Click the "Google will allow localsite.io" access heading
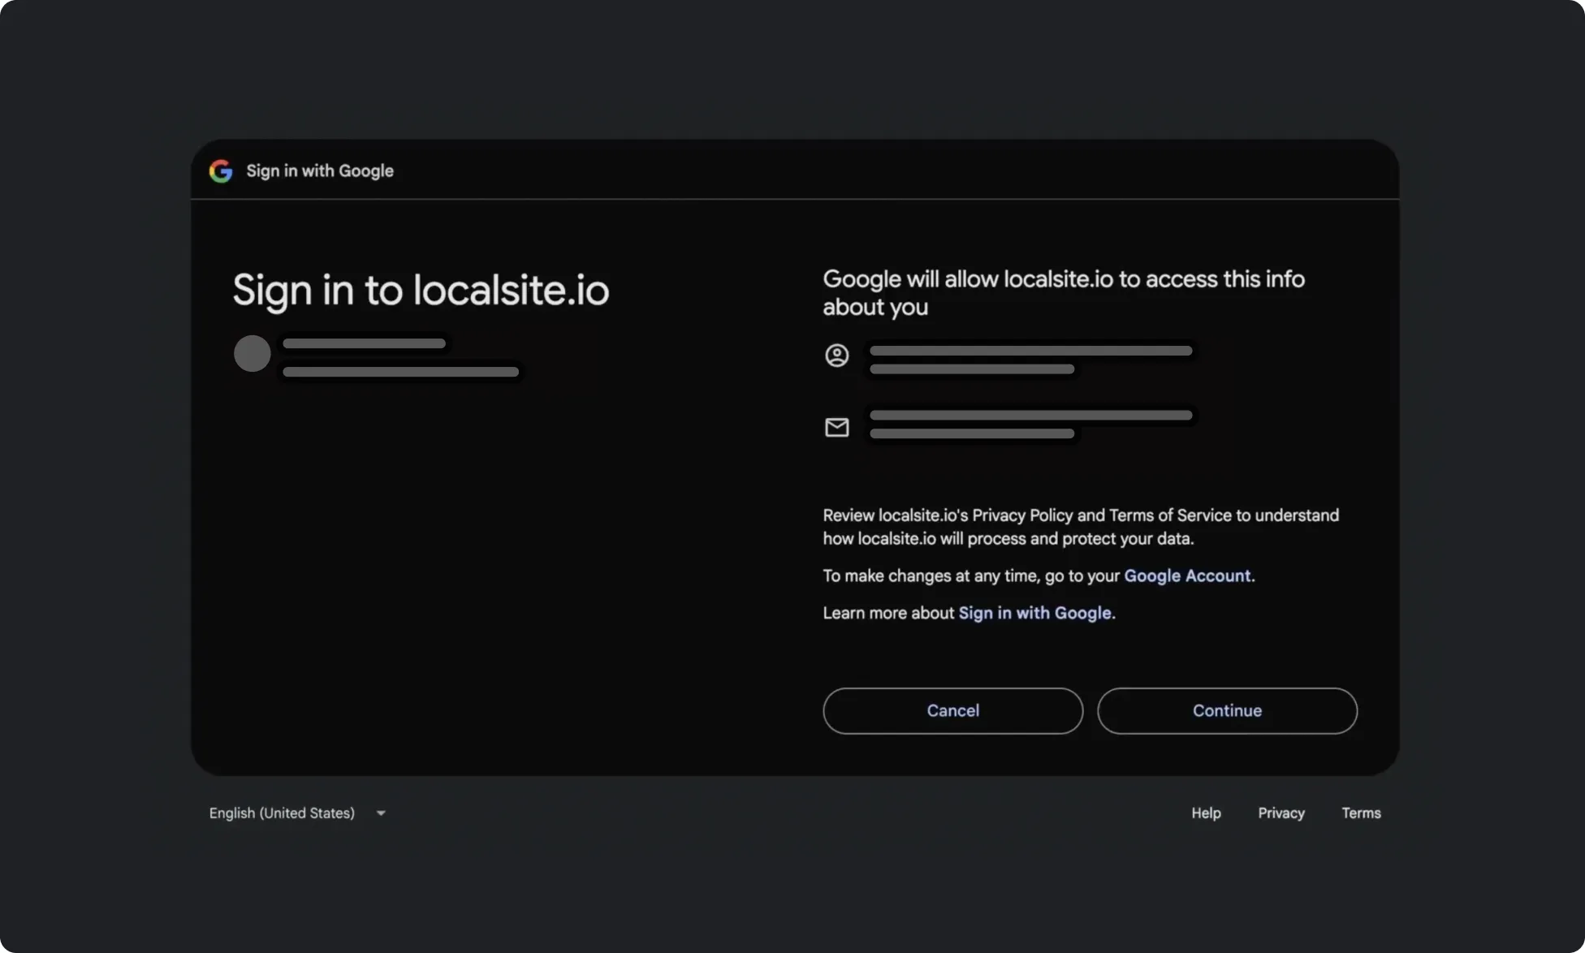This screenshot has width=1585, height=953. 1064,293
